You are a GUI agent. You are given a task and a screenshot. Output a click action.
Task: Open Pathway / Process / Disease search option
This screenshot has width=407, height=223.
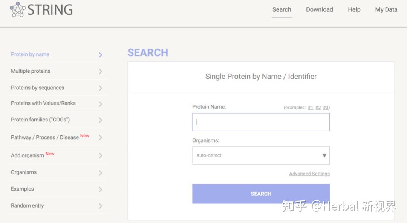[x=45, y=137]
